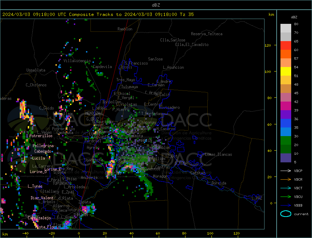The height and width of the screenshot is (238, 312).
Task: Click the 'TUPUNGATO' place label
Action: tap(62, 183)
